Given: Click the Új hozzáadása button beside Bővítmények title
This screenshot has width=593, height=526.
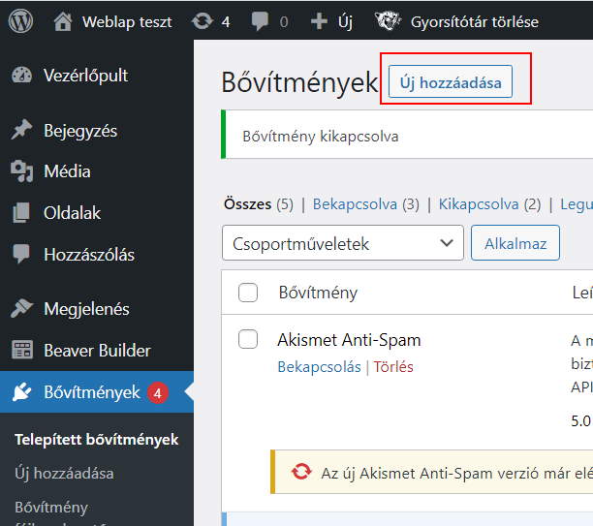Looking at the screenshot, I should pos(451,81).
